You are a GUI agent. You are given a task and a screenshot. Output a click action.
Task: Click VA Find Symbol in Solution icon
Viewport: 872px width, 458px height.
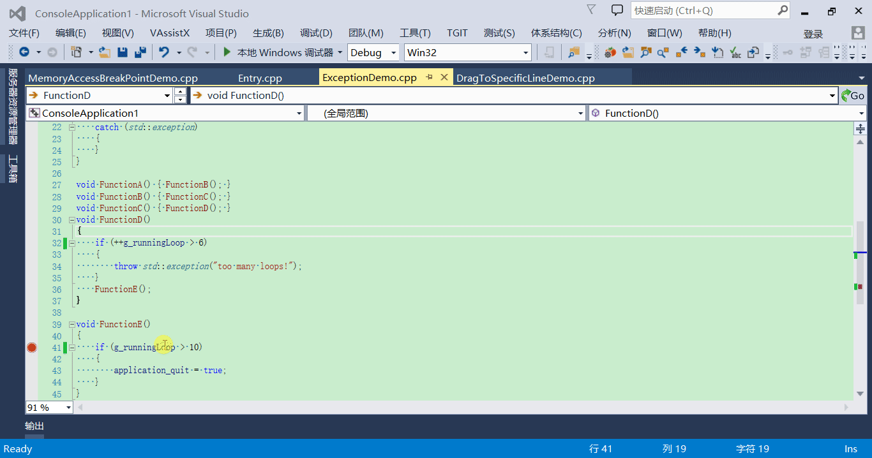646,52
